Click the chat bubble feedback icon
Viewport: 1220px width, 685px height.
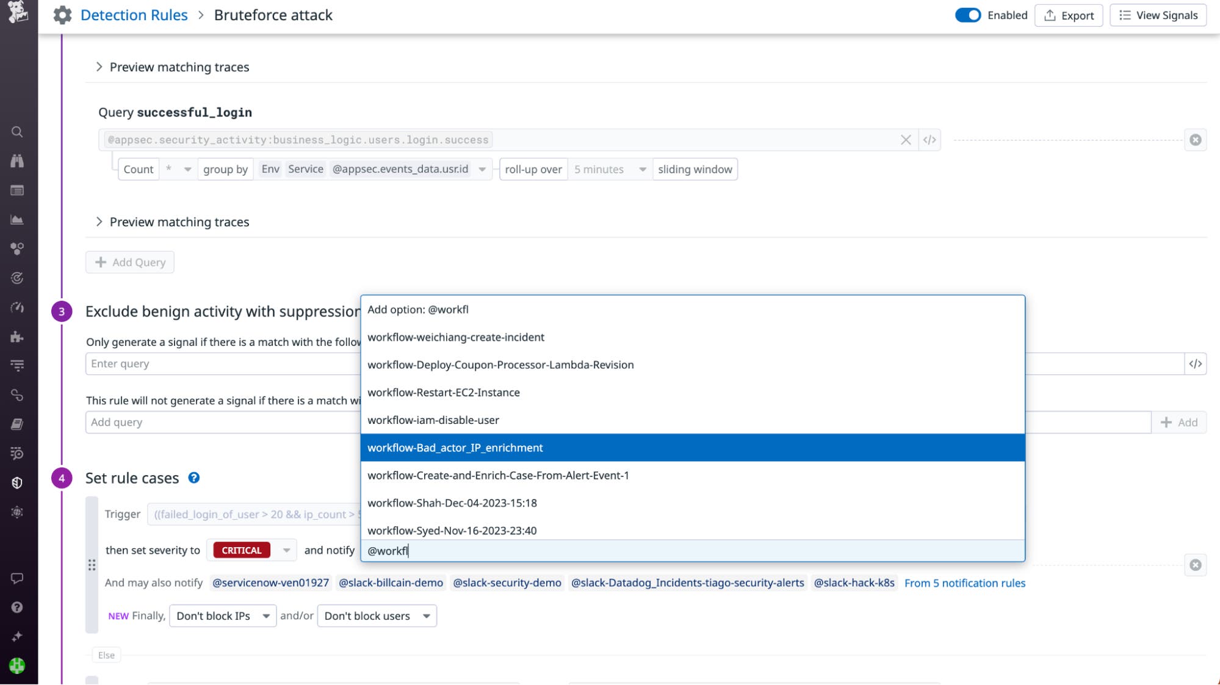(17, 576)
